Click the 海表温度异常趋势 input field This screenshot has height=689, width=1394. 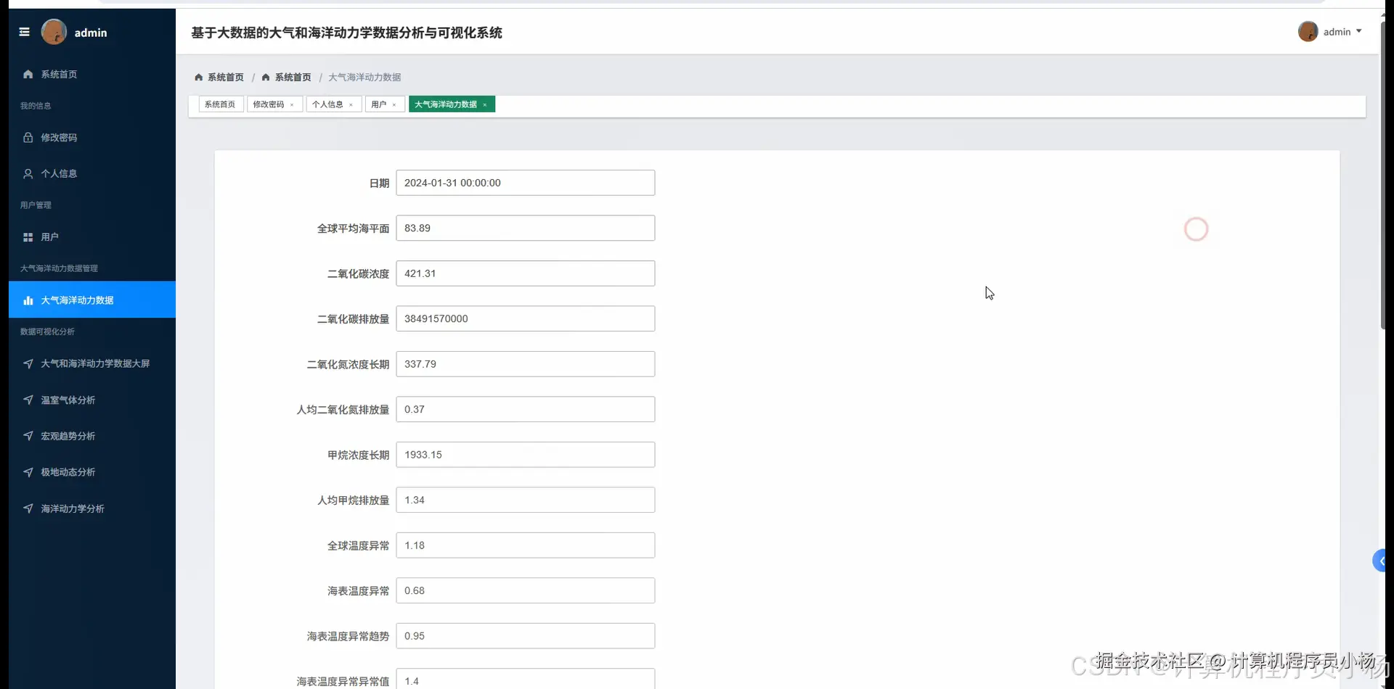(x=526, y=636)
